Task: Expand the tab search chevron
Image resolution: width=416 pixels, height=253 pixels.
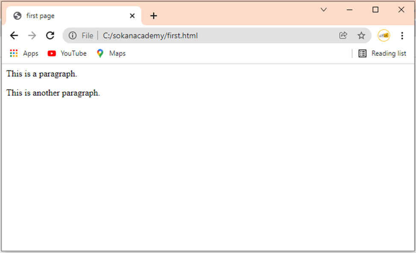Action: pyautogui.click(x=323, y=10)
